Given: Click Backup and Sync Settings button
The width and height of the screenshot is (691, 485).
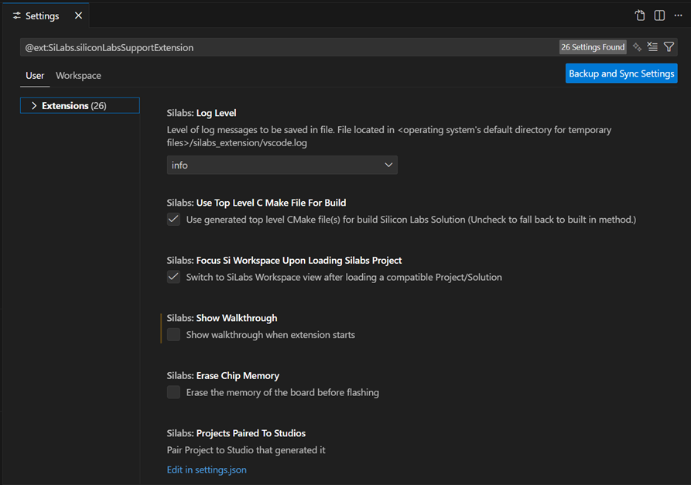Looking at the screenshot, I should [621, 73].
